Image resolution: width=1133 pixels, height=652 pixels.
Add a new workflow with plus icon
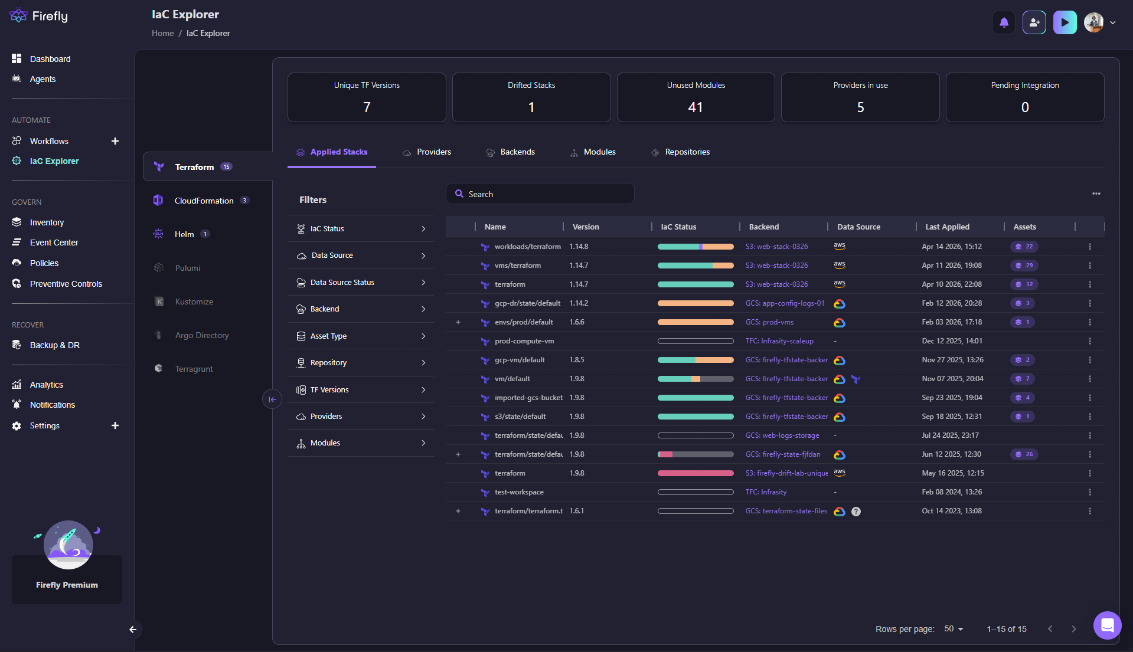tap(115, 141)
